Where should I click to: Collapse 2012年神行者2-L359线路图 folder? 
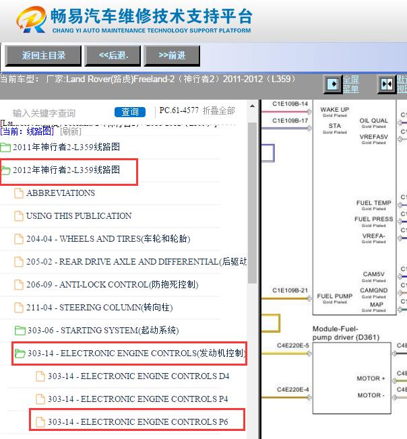tap(67, 170)
